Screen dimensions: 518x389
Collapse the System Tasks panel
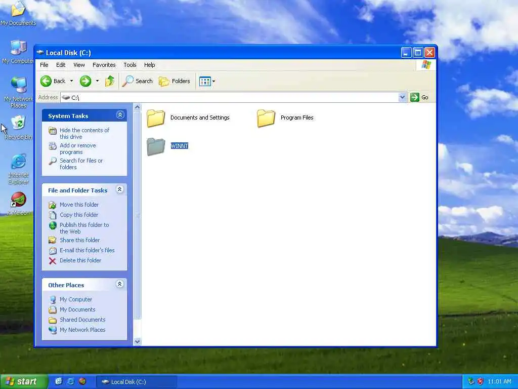120,115
